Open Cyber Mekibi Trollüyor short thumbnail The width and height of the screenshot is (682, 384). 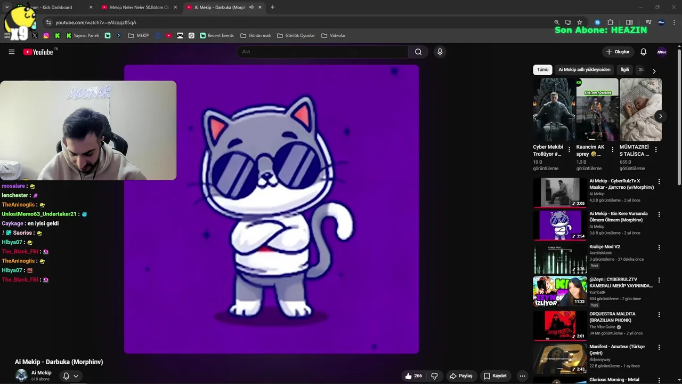click(x=554, y=109)
